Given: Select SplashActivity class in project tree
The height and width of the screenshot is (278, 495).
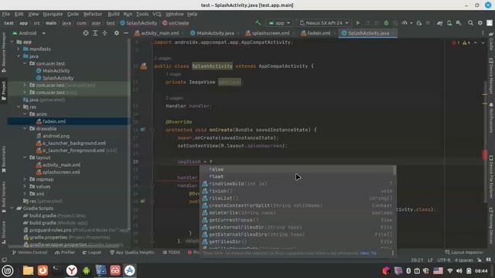Looking at the screenshot, I should point(58,78).
